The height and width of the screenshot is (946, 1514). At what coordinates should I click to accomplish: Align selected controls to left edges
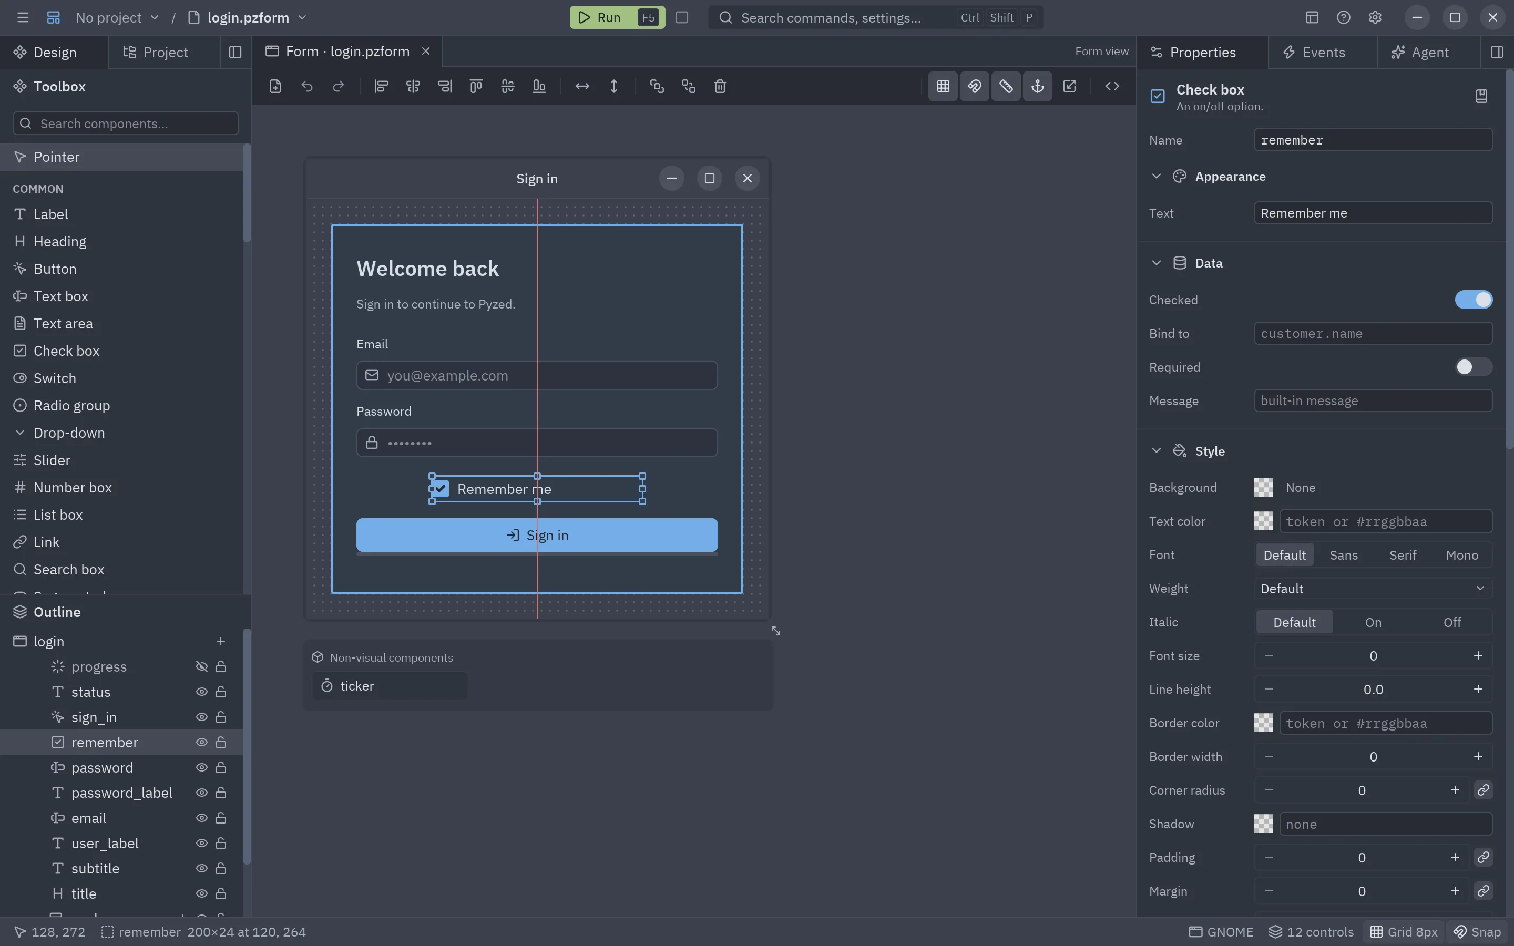pos(381,86)
